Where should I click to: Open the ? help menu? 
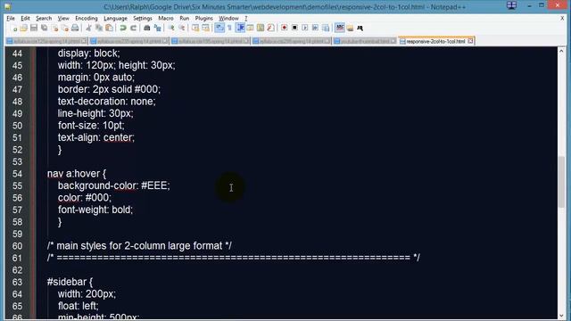(x=246, y=18)
